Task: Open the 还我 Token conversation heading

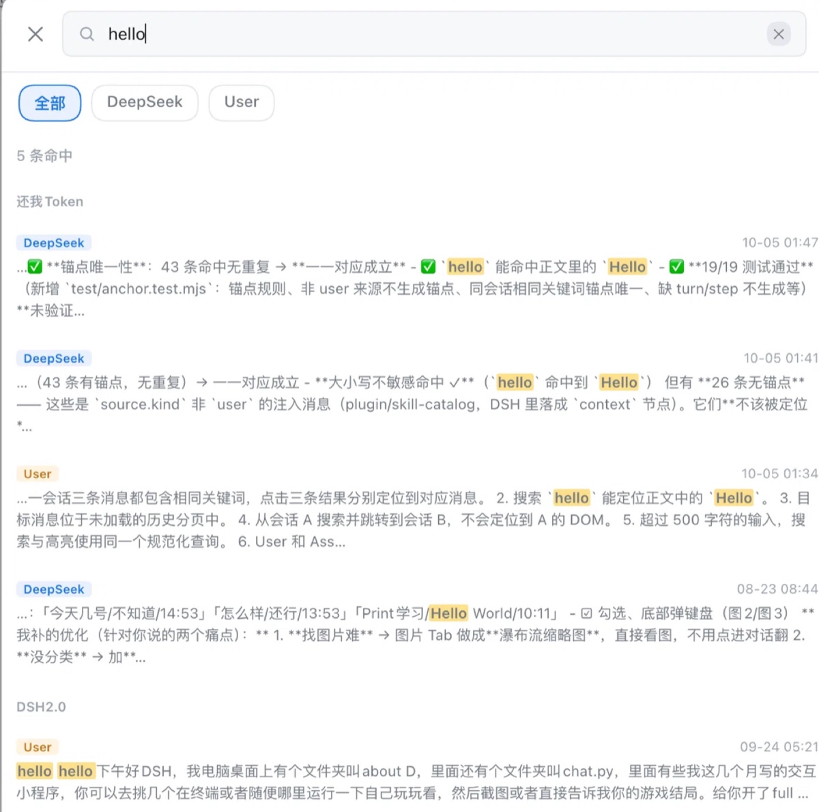Action: [x=50, y=201]
